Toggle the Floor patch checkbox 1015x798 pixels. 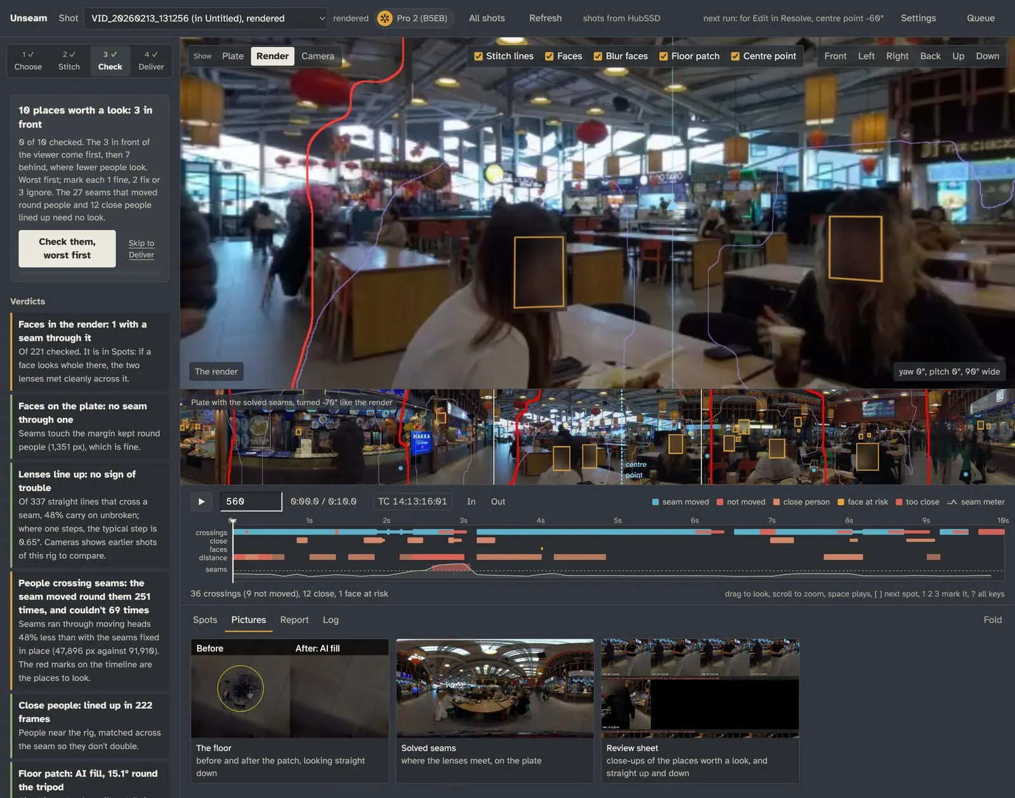click(664, 56)
